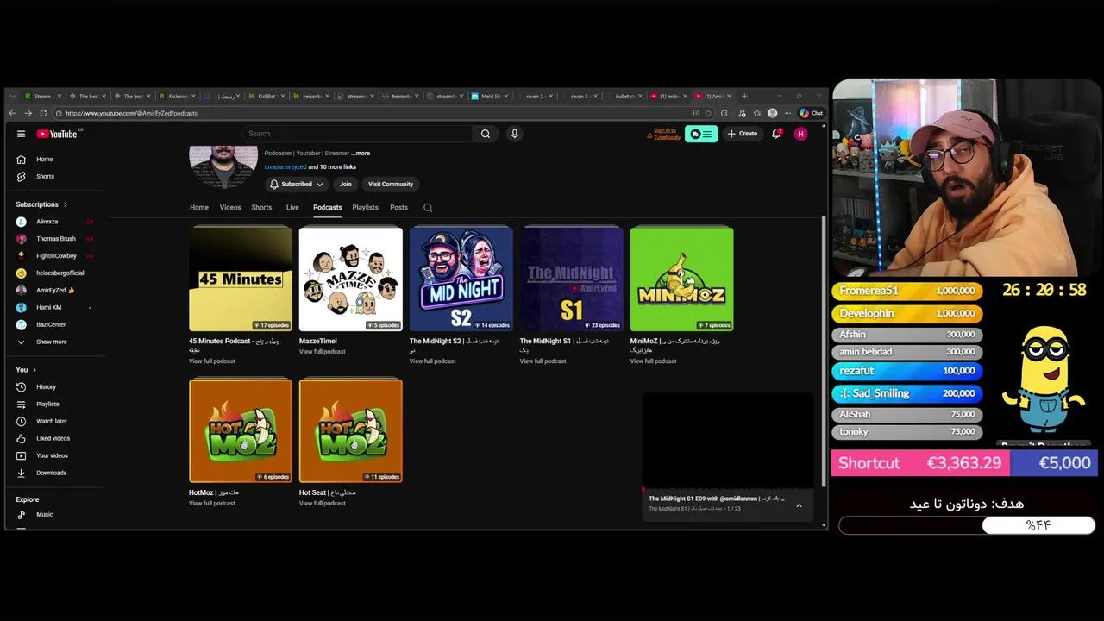Open the 45 Minutes podcast thumbnail

click(241, 279)
